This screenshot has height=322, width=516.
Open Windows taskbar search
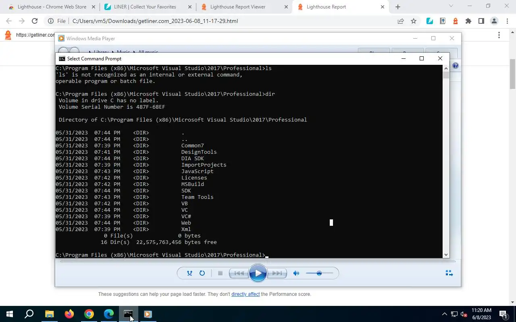coord(29,314)
